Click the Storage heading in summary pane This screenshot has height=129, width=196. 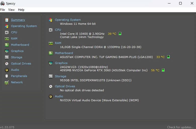click(x=61, y=76)
